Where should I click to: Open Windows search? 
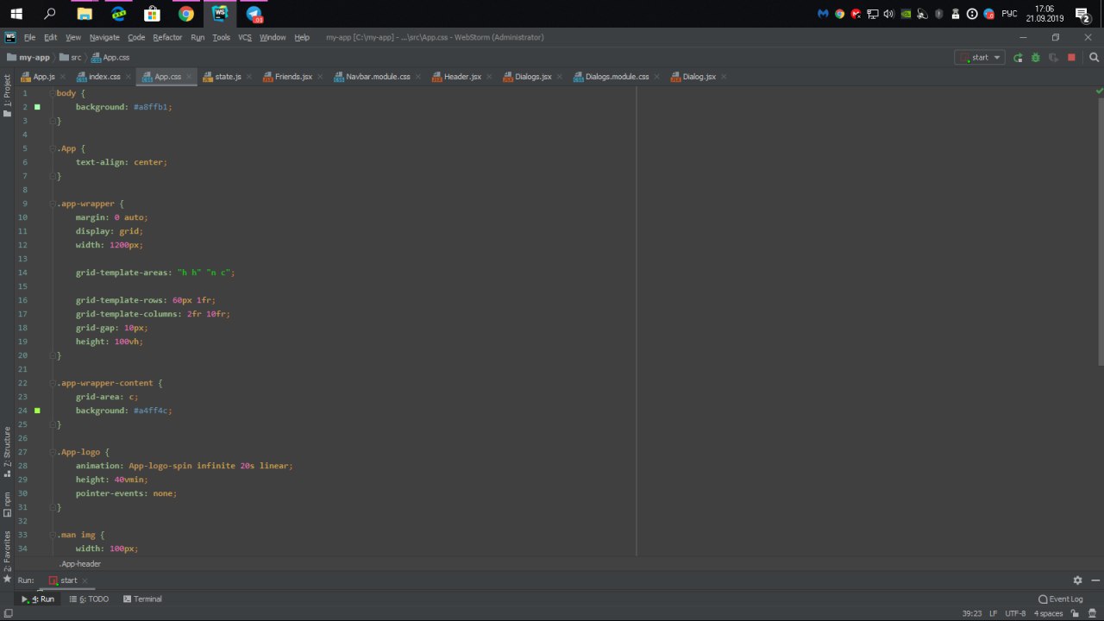(x=50, y=14)
